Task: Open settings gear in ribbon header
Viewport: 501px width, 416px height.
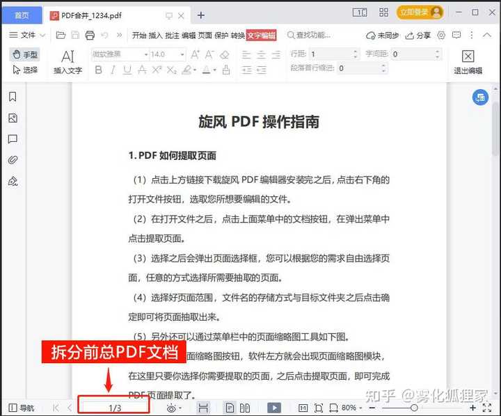Action: point(441,35)
